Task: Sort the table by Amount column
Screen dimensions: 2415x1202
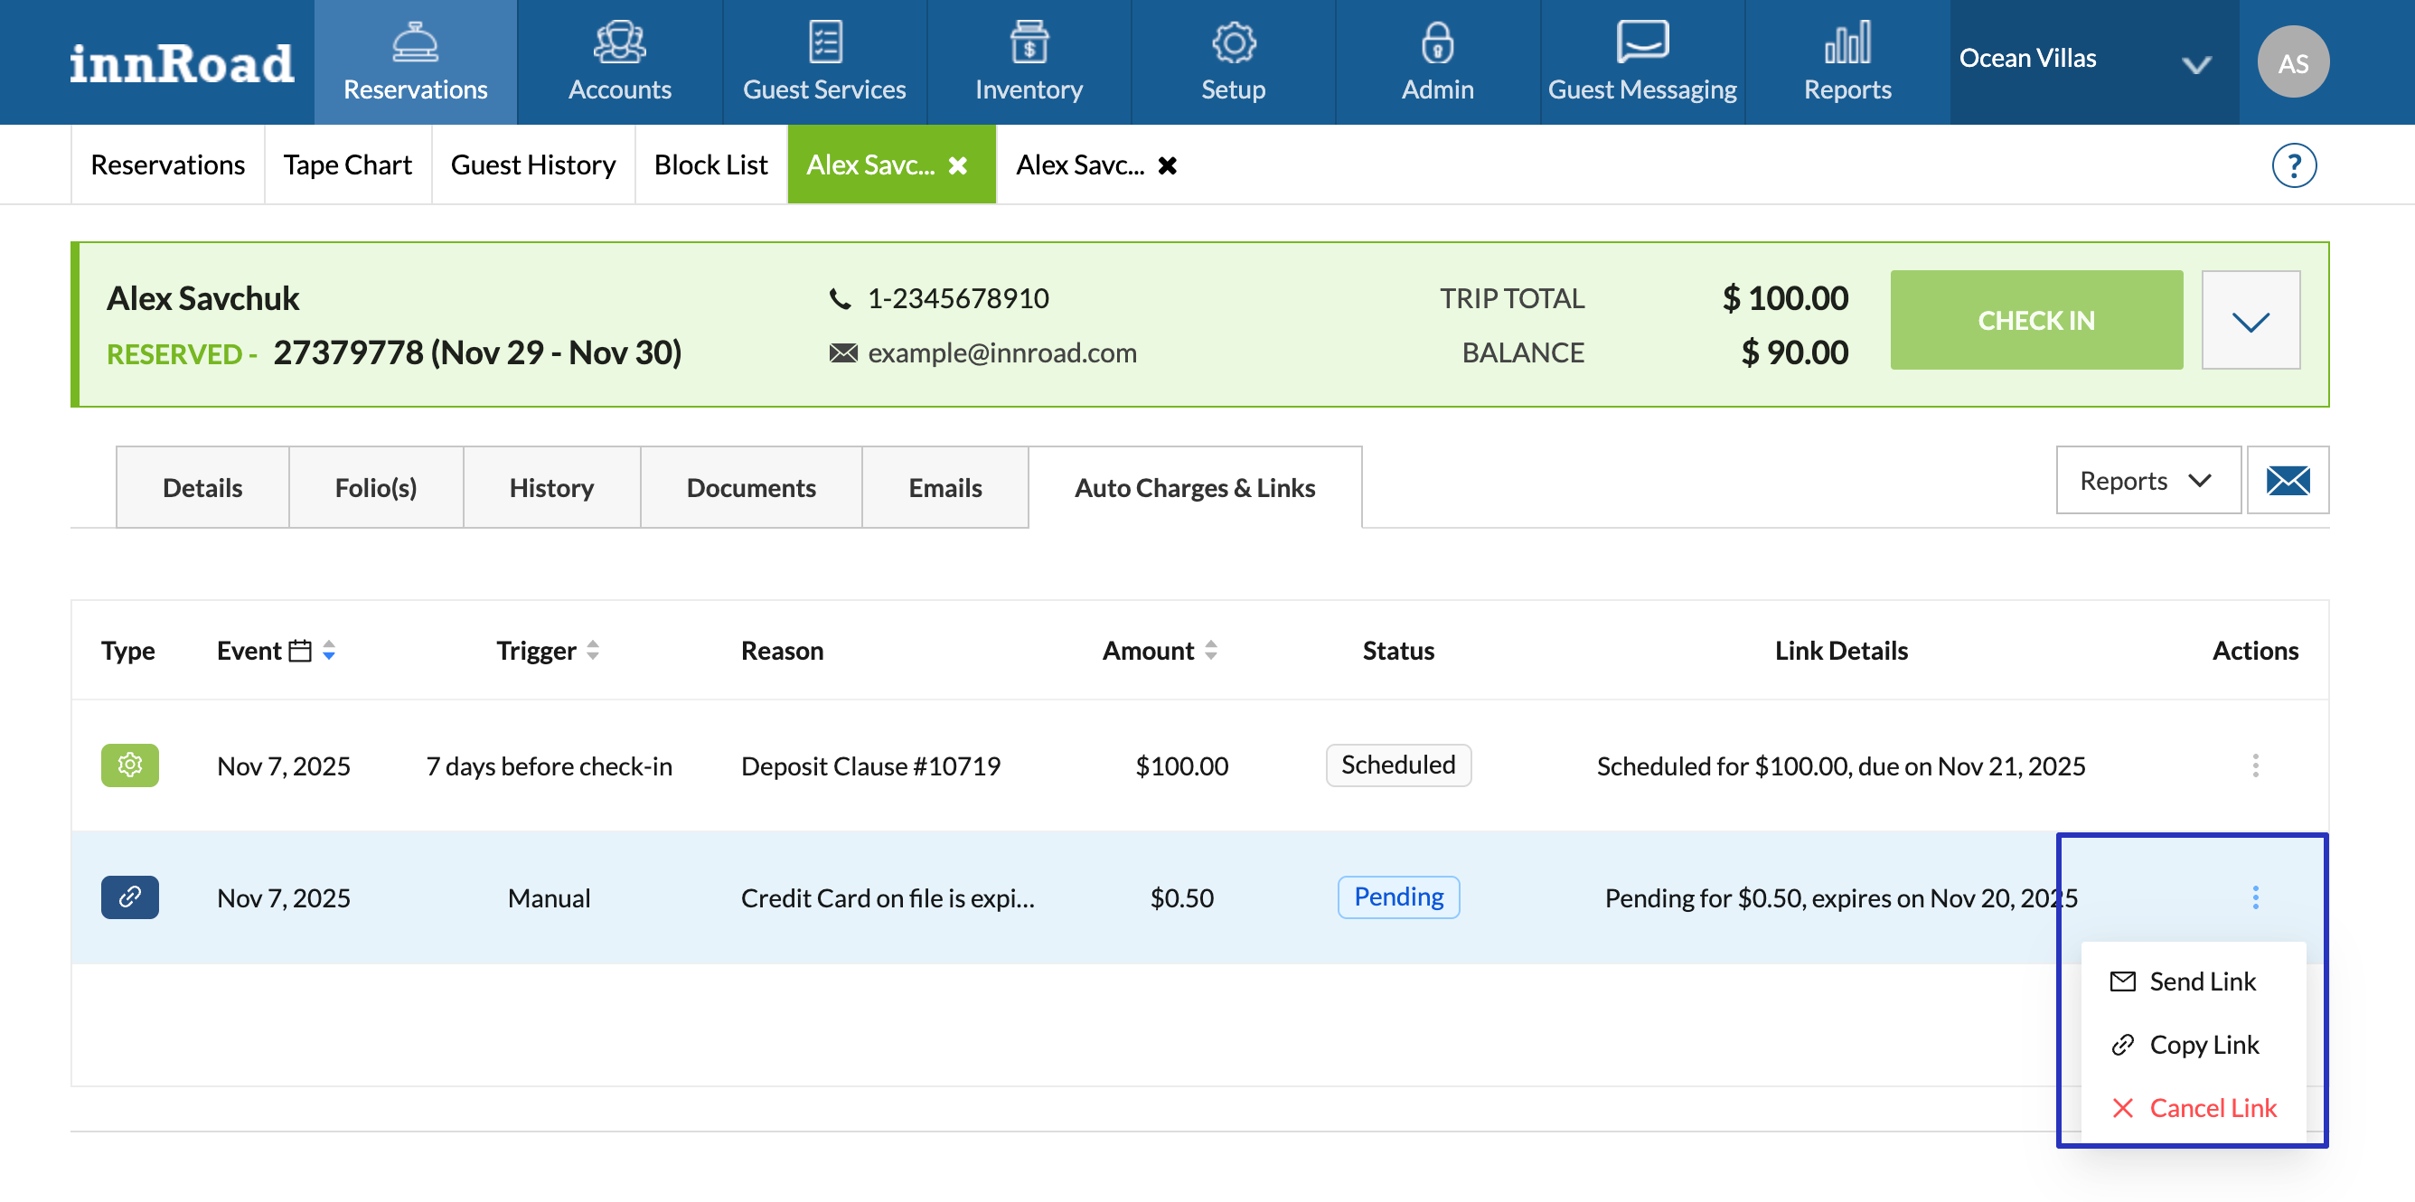Action: click(x=1210, y=650)
